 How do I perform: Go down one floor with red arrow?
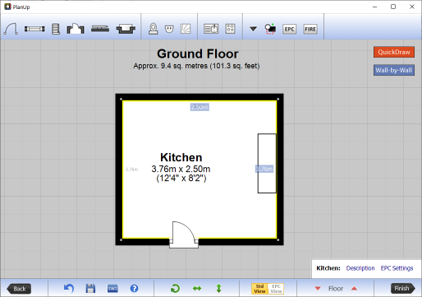318,289
